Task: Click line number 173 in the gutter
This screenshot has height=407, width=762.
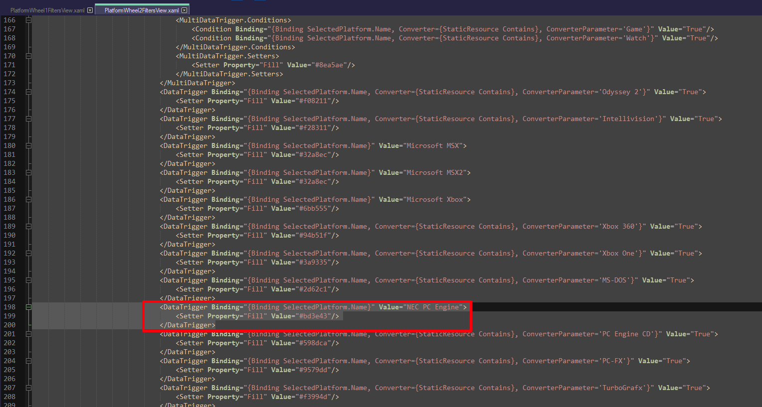Action: click(9, 83)
